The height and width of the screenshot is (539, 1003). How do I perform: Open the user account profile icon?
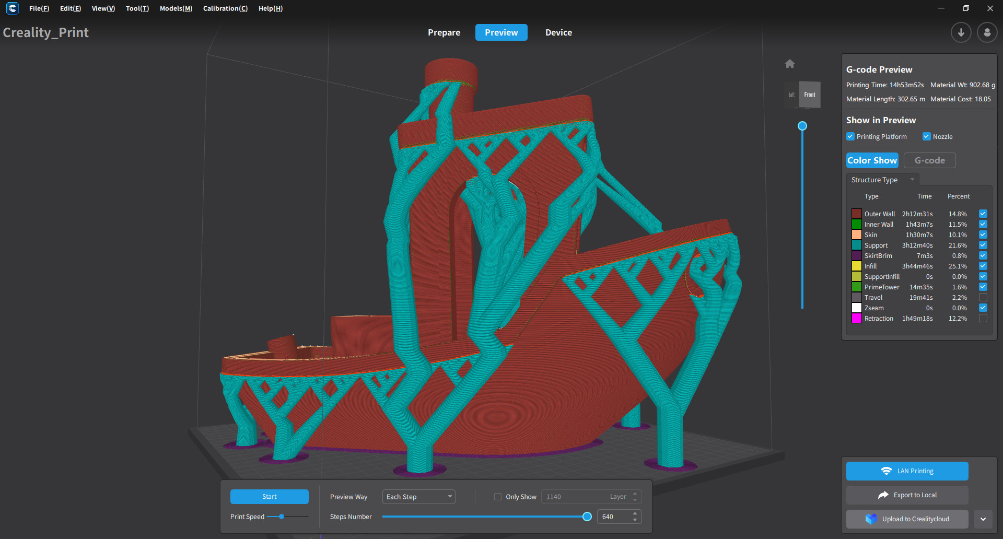987,32
